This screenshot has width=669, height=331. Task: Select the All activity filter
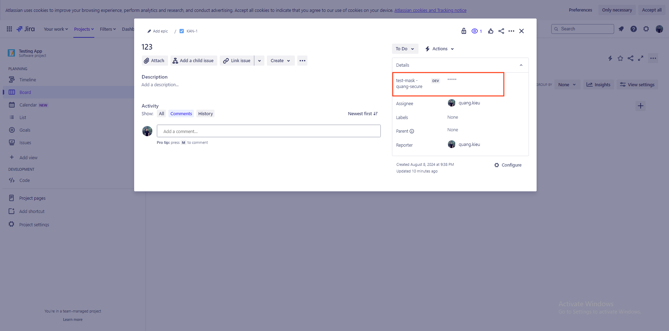pos(161,114)
